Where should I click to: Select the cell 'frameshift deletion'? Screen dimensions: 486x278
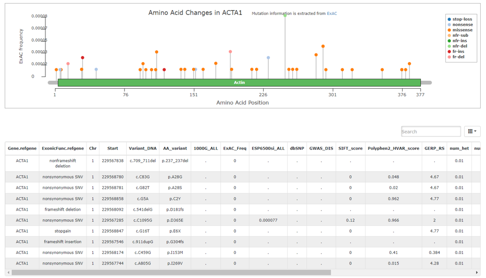pyautogui.click(x=63, y=210)
